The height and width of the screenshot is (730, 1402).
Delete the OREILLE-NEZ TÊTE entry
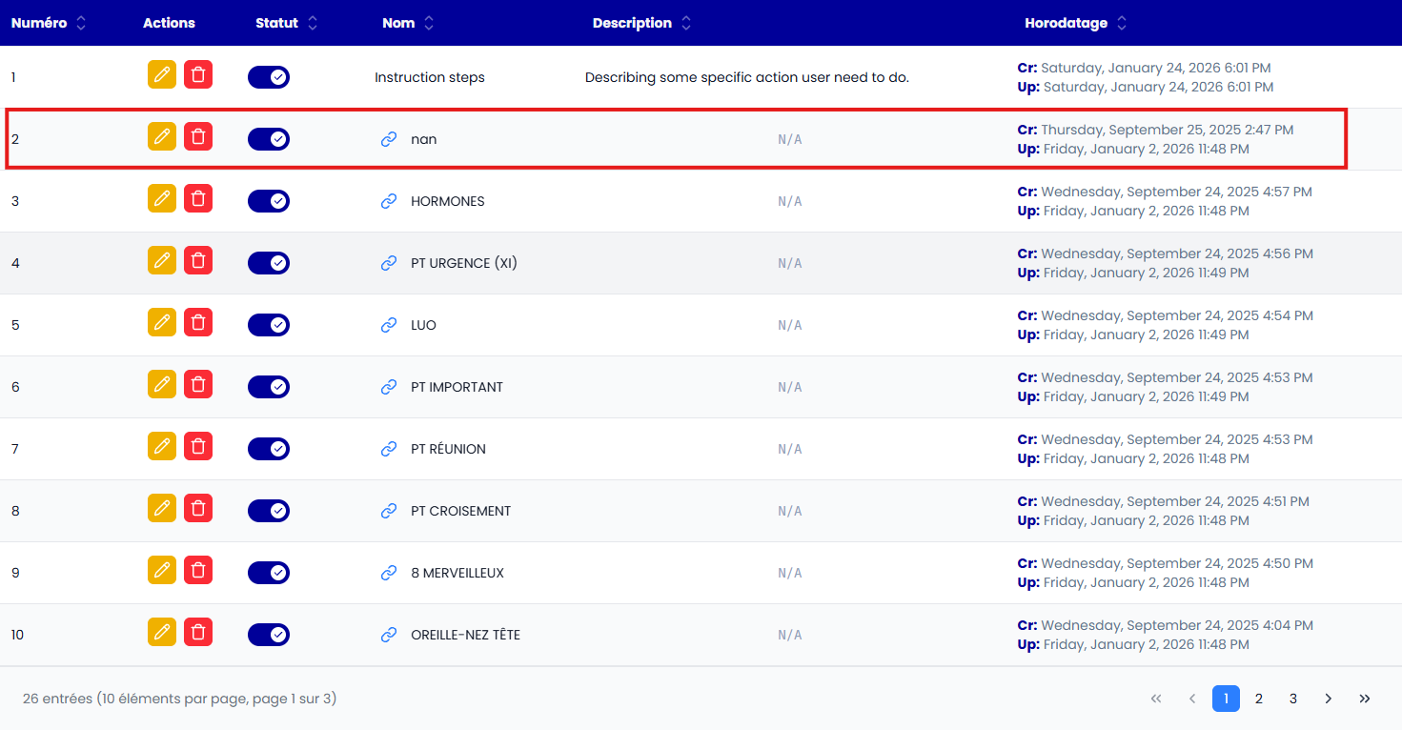pos(198,631)
